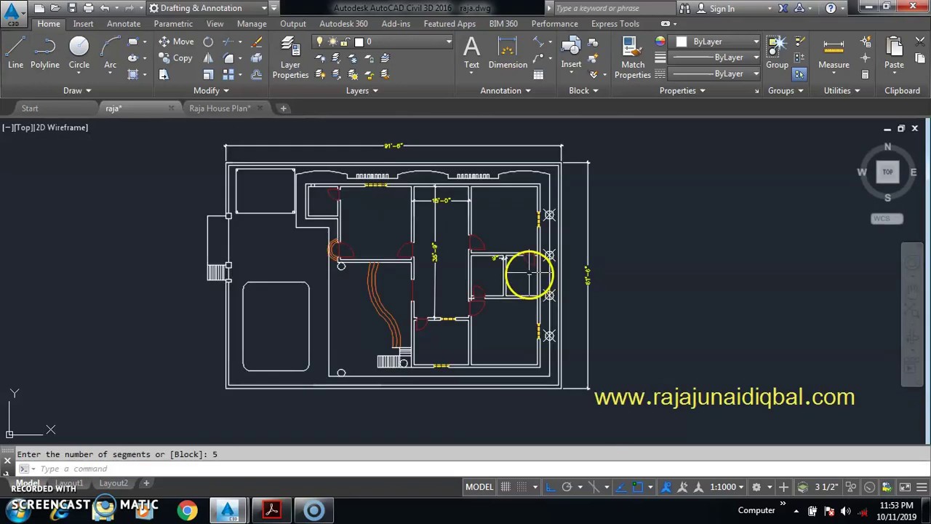The image size is (931, 524).
Task: Expand the Annotation panel
Action: [506, 90]
